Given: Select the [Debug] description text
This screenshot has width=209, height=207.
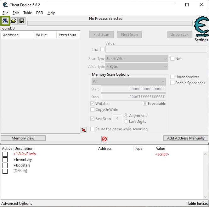Looking at the screenshot, I should (20, 171).
